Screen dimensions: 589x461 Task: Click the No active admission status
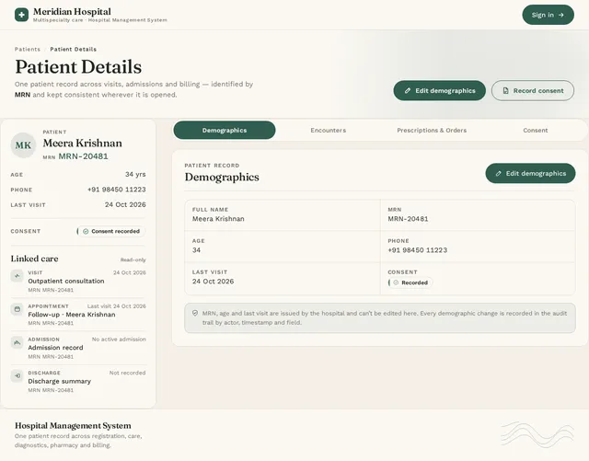119,340
